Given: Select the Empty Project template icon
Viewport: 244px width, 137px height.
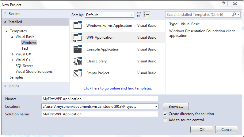Looking at the screenshot, I should pos(78,73).
